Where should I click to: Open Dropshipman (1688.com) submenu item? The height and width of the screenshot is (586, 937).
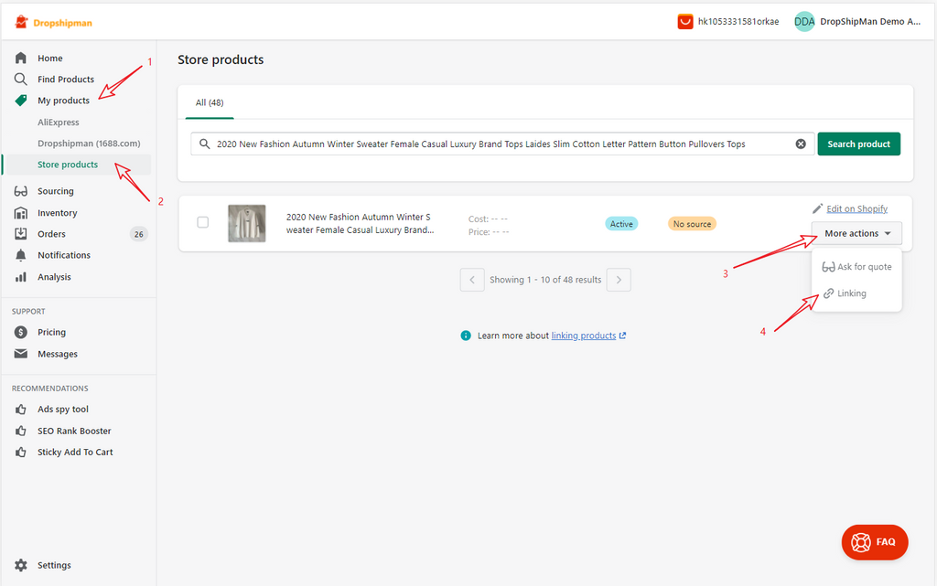89,144
